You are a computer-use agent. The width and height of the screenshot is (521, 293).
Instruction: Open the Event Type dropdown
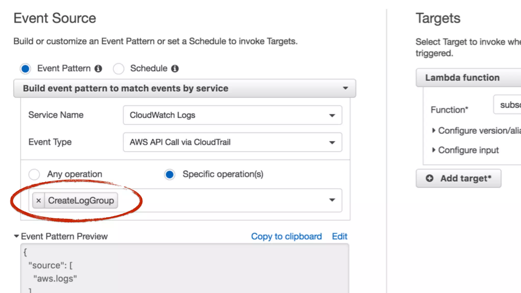pyautogui.click(x=233, y=142)
